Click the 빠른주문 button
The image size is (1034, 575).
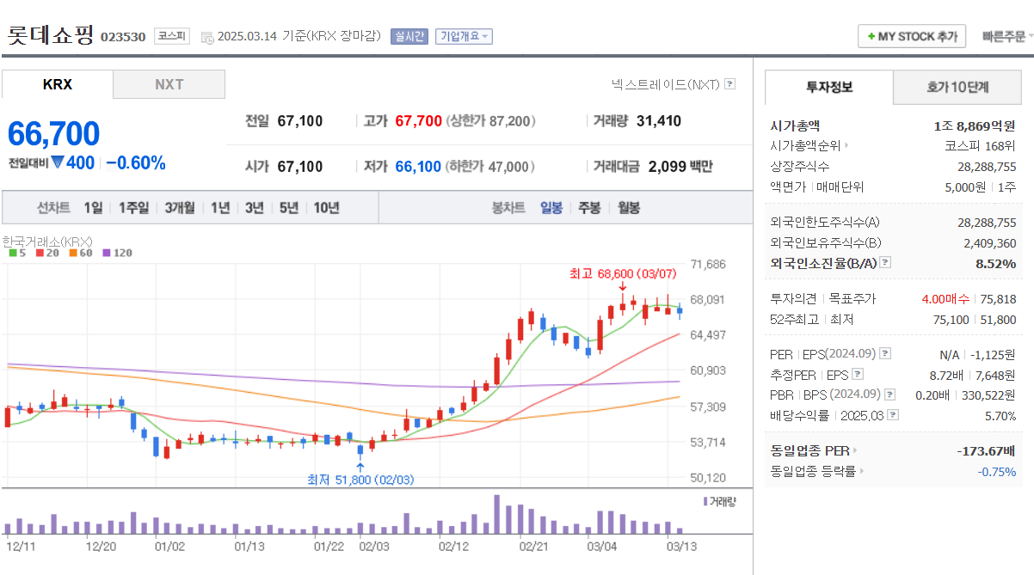tap(1006, 37)
